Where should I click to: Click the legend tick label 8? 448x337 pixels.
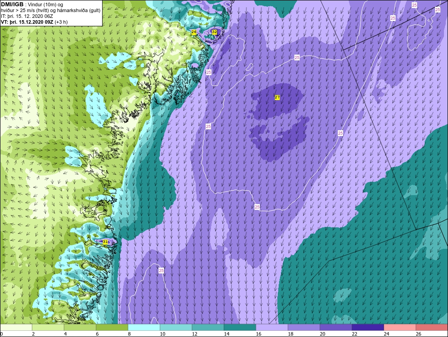coord(129,334)
